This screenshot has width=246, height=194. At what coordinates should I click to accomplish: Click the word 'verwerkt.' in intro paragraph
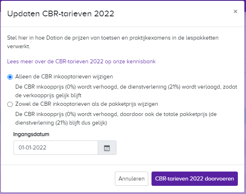18,47
